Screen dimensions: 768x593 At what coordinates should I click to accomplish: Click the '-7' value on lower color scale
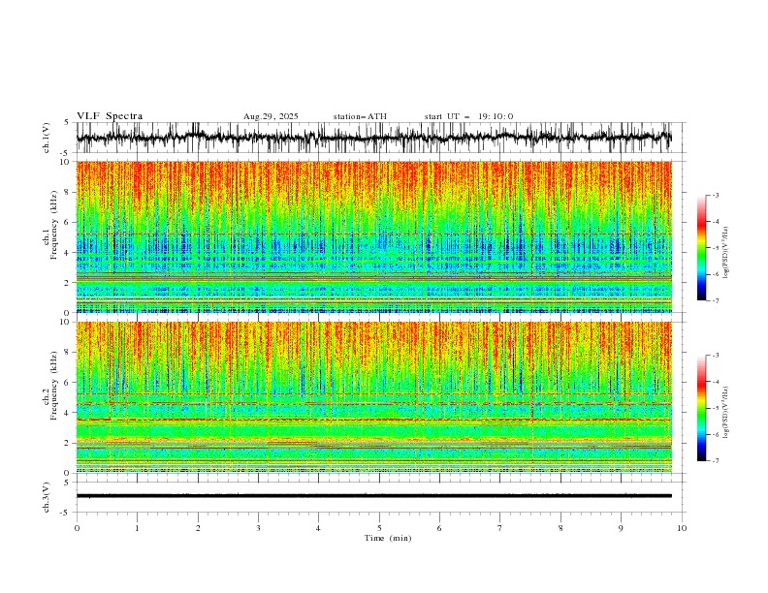[716, 461]
